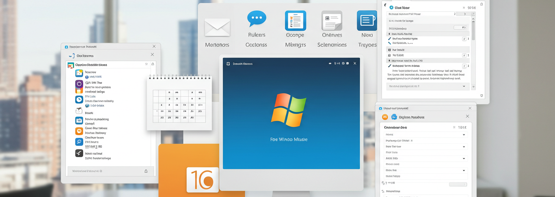Click the multicolor header icon in left window

(x=71, y=65)
